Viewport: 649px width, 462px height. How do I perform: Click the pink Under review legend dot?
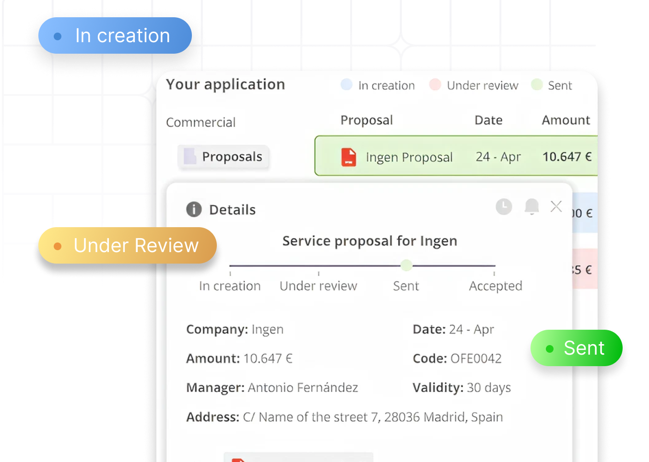coord(435,85)
